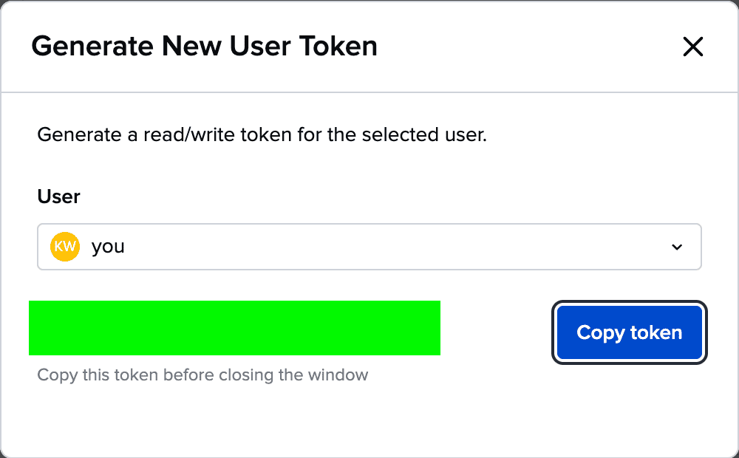Click the green generated token field
739x458 pixels.
[235, 328]
